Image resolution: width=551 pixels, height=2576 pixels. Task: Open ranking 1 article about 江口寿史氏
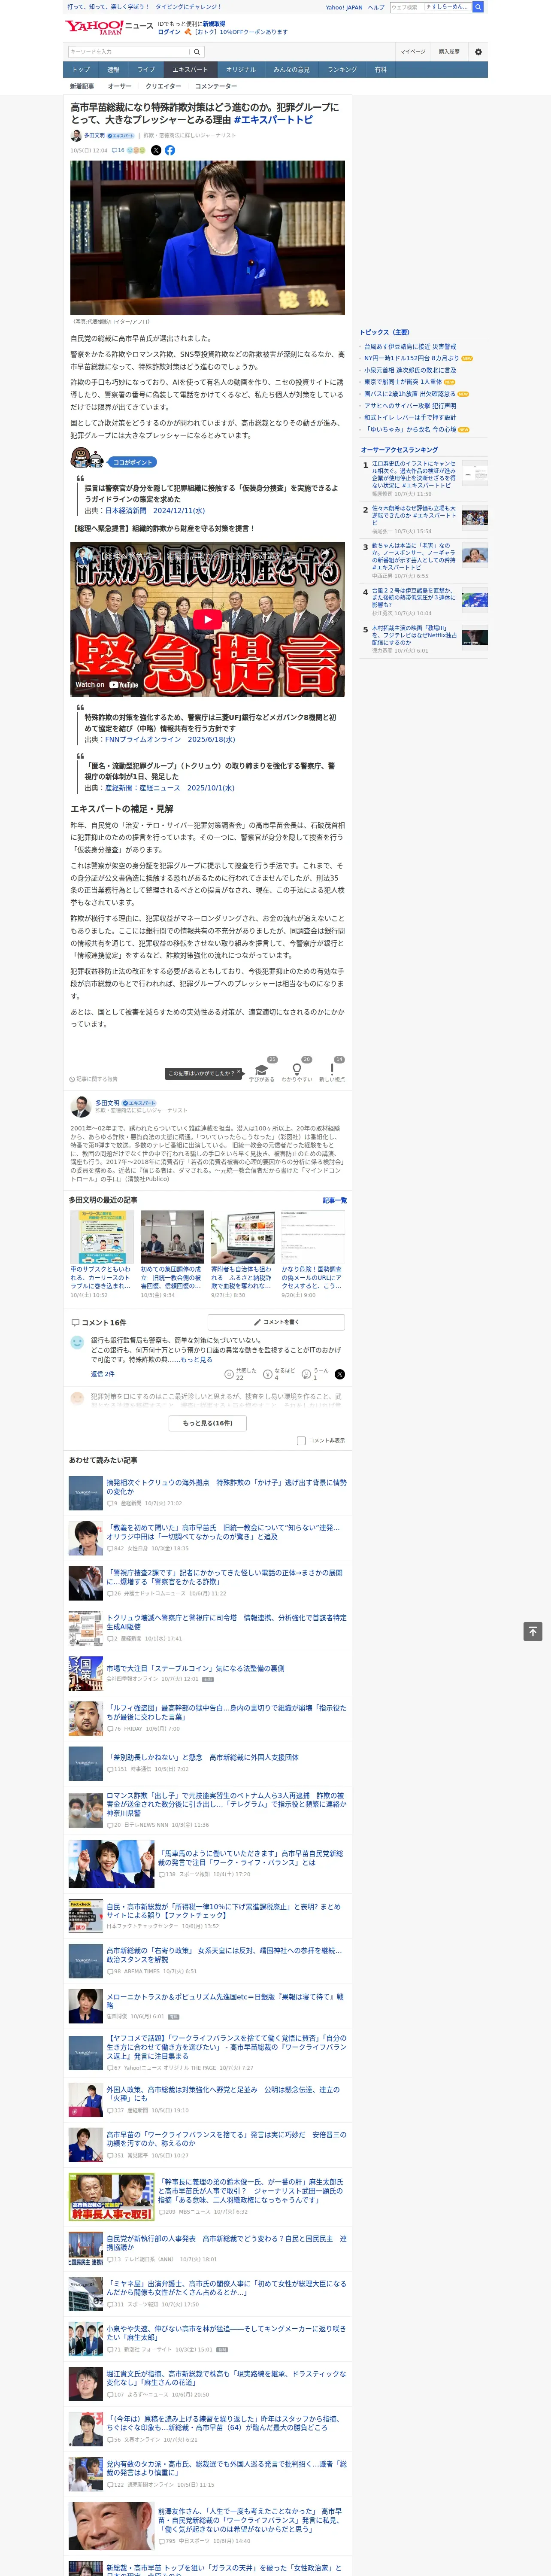414,475
